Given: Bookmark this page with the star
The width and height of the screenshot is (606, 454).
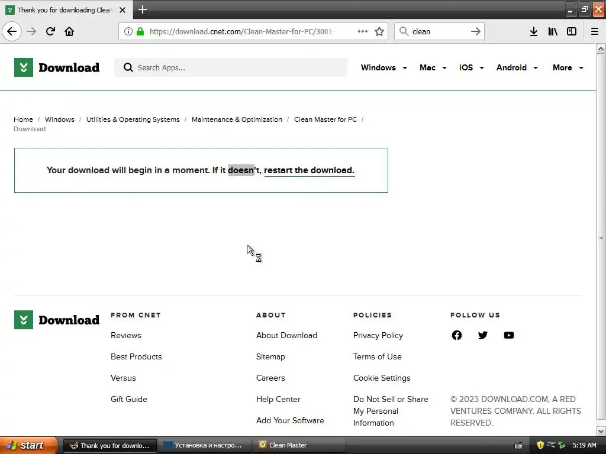Looking at the screenshot, I should pos(379,31).
